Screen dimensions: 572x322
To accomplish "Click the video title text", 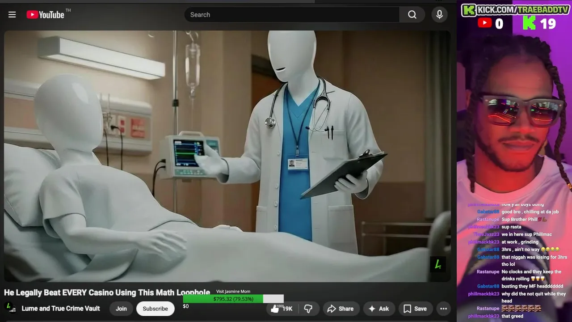I will coord(107,292).
